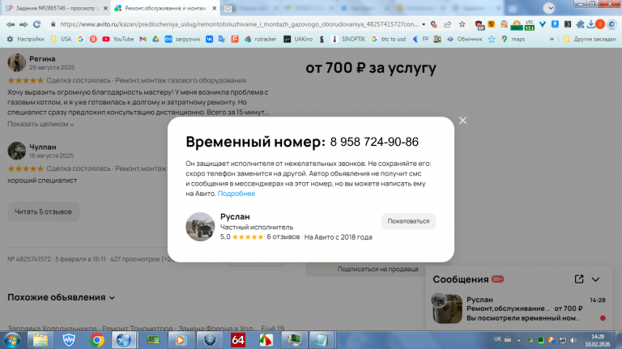Open the red 64 taskbar app
Screen dimensions: 622x349
click(237, 340)
